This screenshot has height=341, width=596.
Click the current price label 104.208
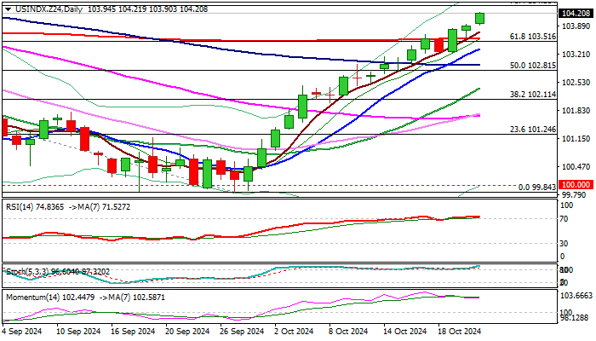pyautogui.click(x=576, y=14)
